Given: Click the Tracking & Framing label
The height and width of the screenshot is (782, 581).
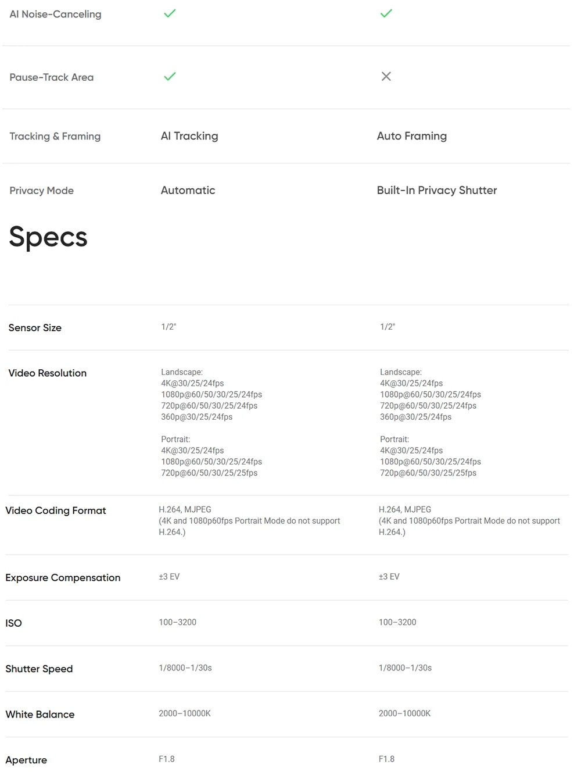Looking at the screenshot, I should coord(55,137).
